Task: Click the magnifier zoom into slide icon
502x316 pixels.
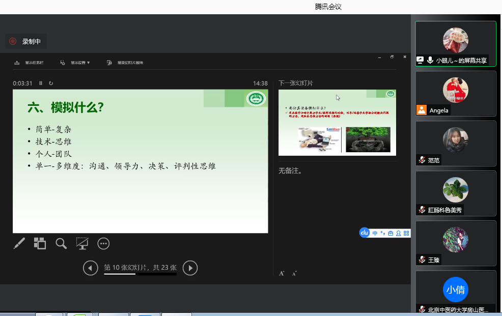Action: point(61,244)
